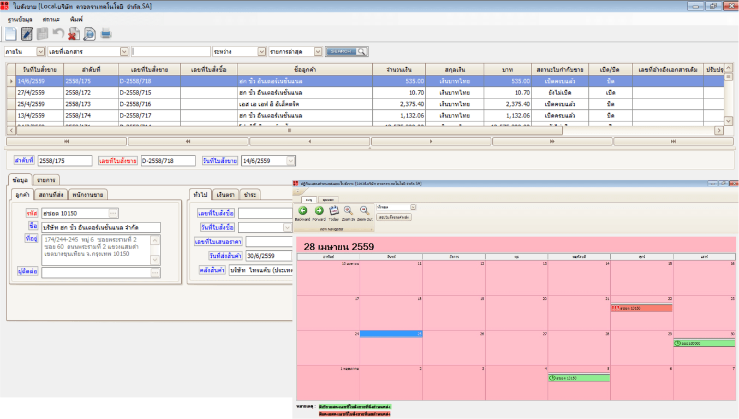Image resolution: width=739 pixels, height=419 pixels.
Task: Open the วันที่ใบสั่งขาย date dropdown 14/6/2559
Action: pos(291,161)
